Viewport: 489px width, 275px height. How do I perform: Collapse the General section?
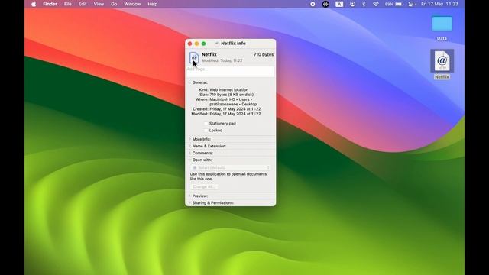(189, 82)
